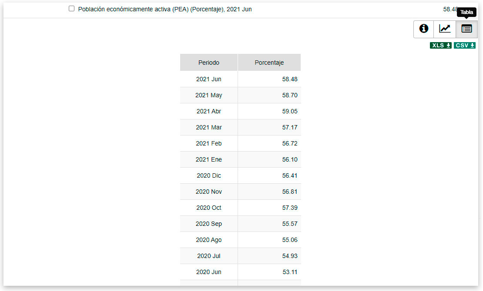Click the 56.72 percentage value

[x=289, y=143]
